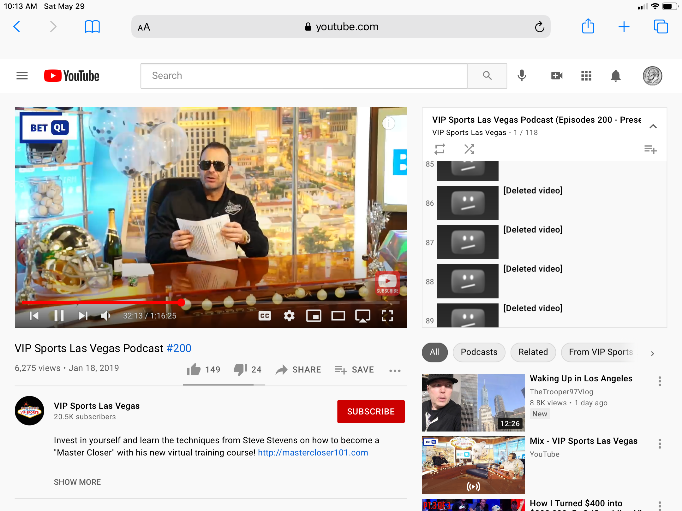Skip to next video

[83, 316]
